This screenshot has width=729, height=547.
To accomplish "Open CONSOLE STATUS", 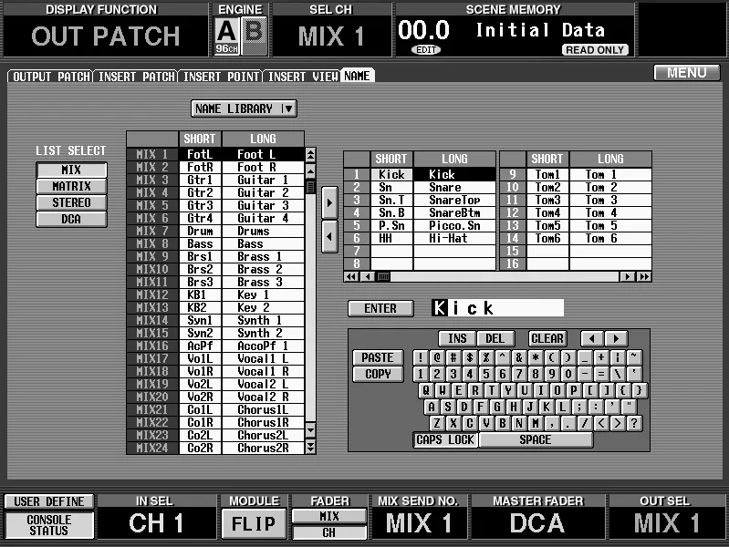I will pyautogui.click(x=49, y=525).
